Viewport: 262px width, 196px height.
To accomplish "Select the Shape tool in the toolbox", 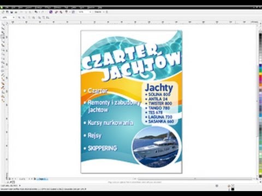I will tap(3, 28).
